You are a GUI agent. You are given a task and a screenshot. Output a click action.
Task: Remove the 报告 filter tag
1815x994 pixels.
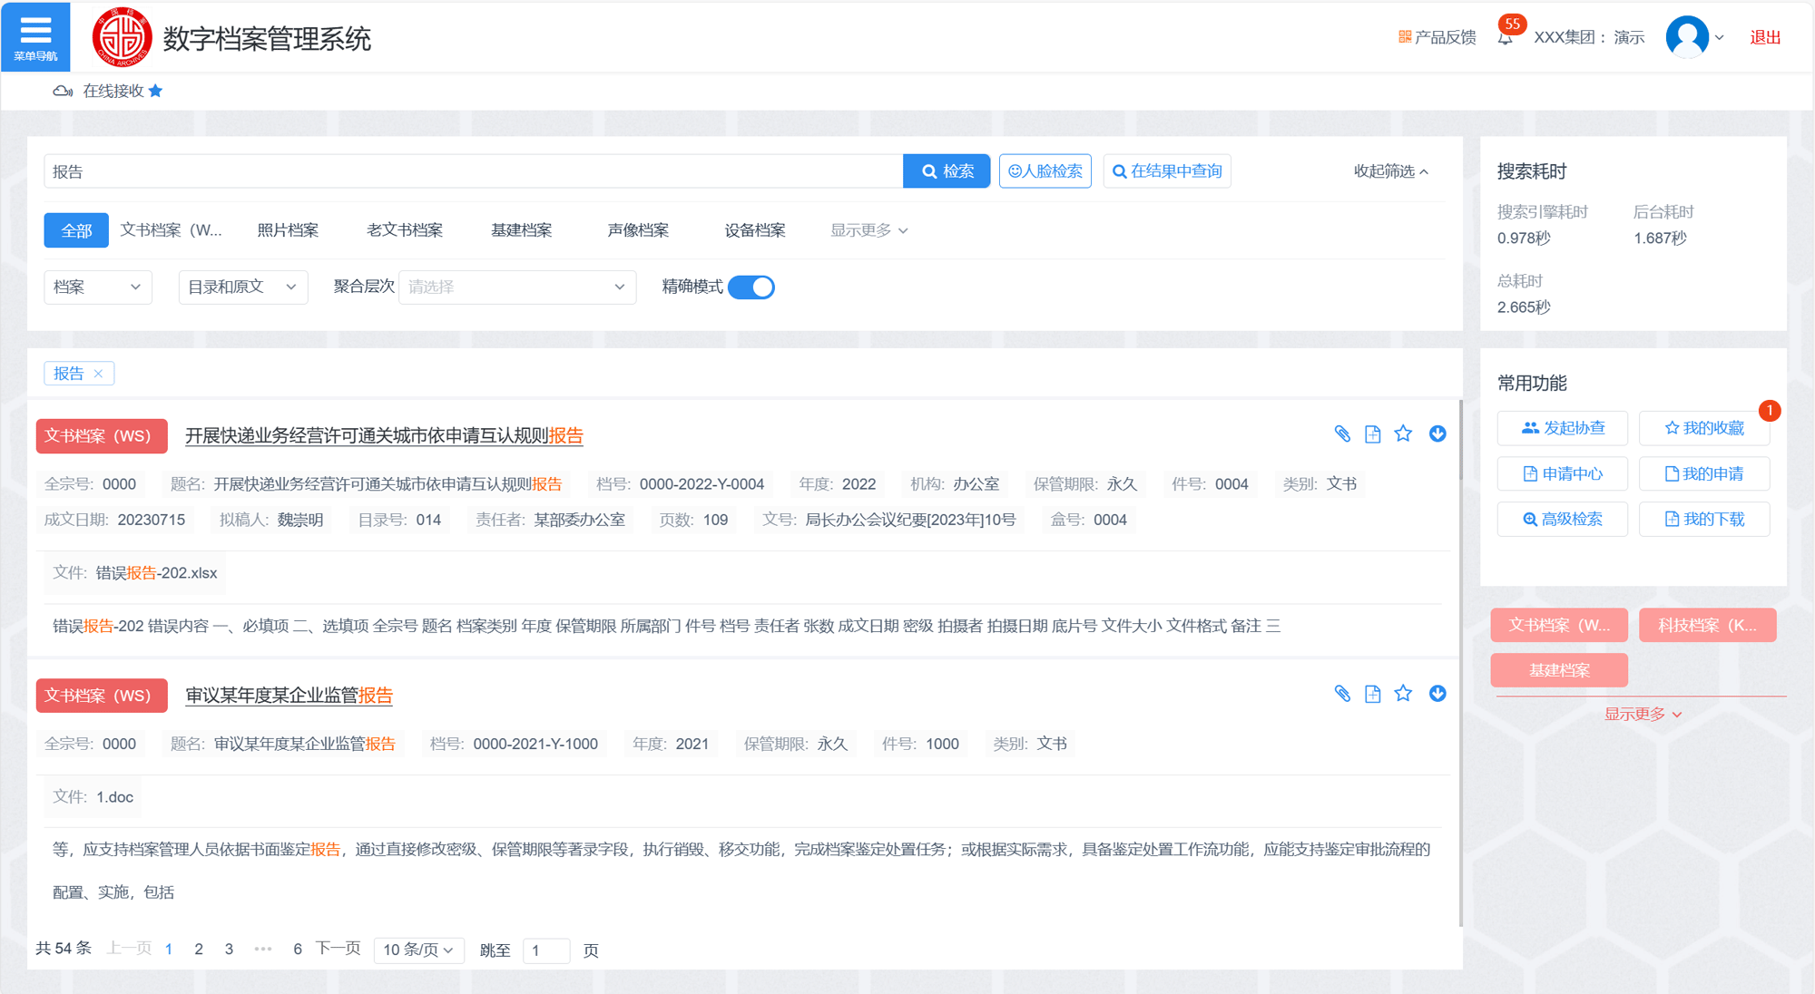pyautogui.click(x=99, y=374)
